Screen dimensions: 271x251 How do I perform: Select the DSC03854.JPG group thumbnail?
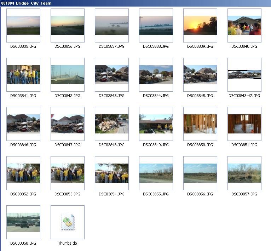[112, 173]
